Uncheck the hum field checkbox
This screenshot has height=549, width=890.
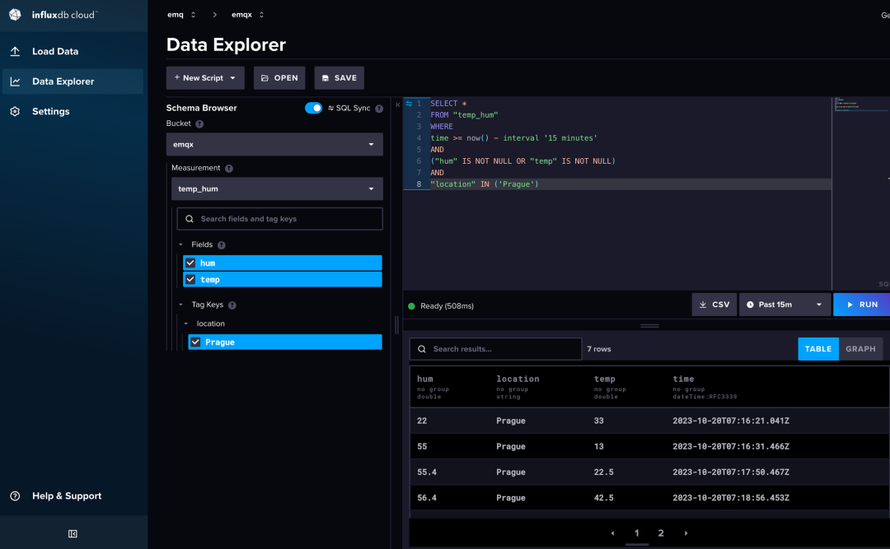click(x=190, y=263)
